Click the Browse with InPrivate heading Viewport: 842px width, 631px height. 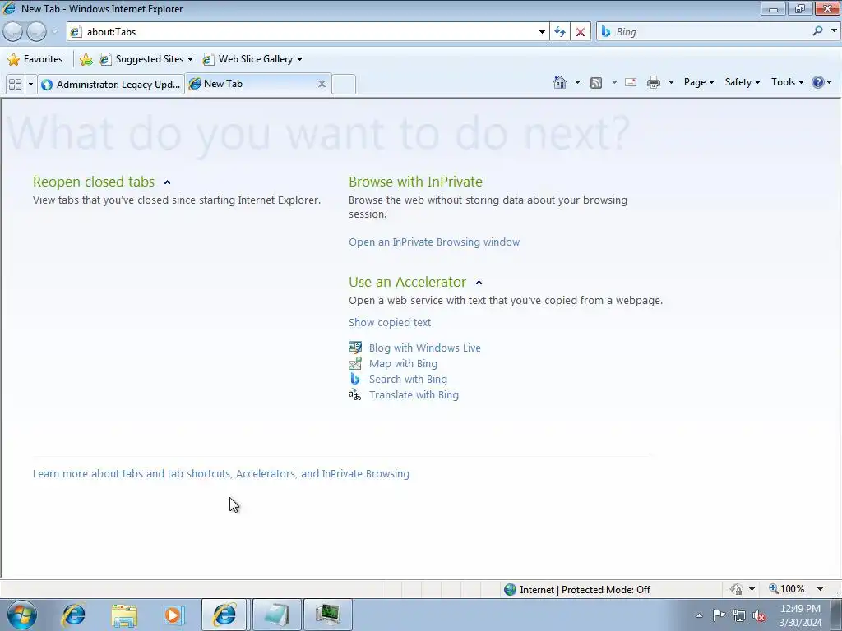(415, 182)
